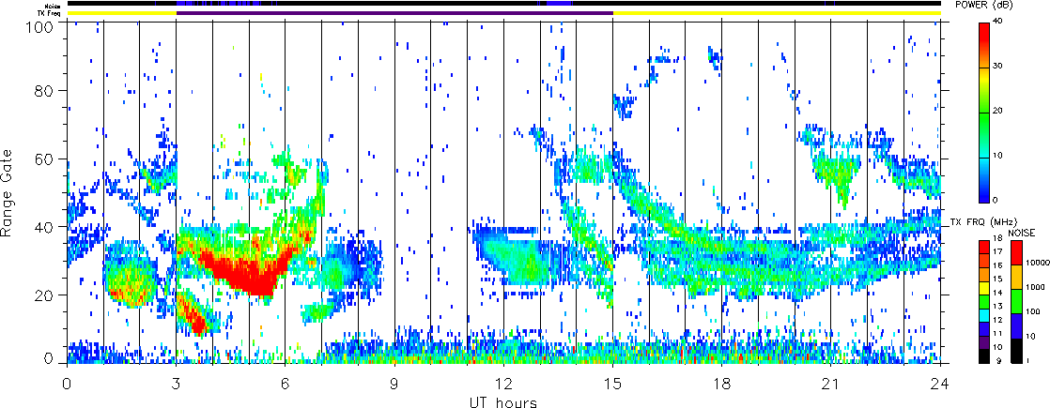Click the '16' label in the TX FRQ legend

pyautogui.click(x=997, y=265)
